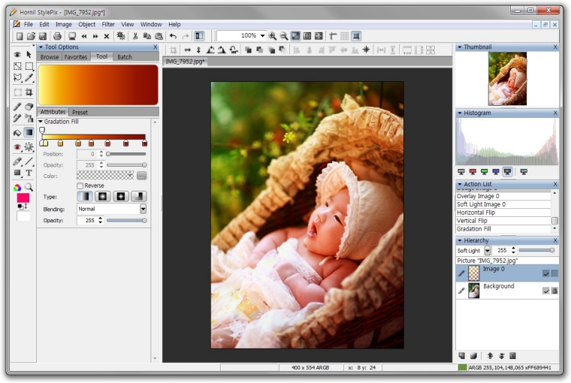
Task: Cut the selection with the scissors icon
Action: click(135, 36)
